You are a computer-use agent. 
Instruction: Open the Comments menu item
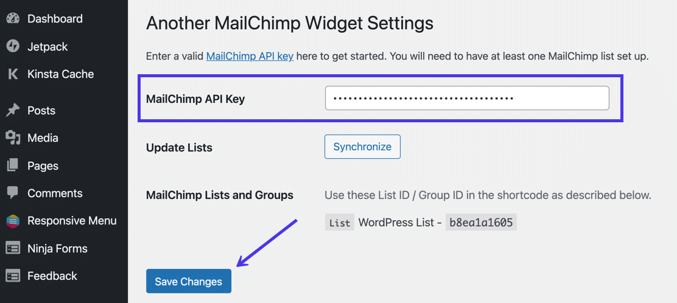click(x=55, y=193)
